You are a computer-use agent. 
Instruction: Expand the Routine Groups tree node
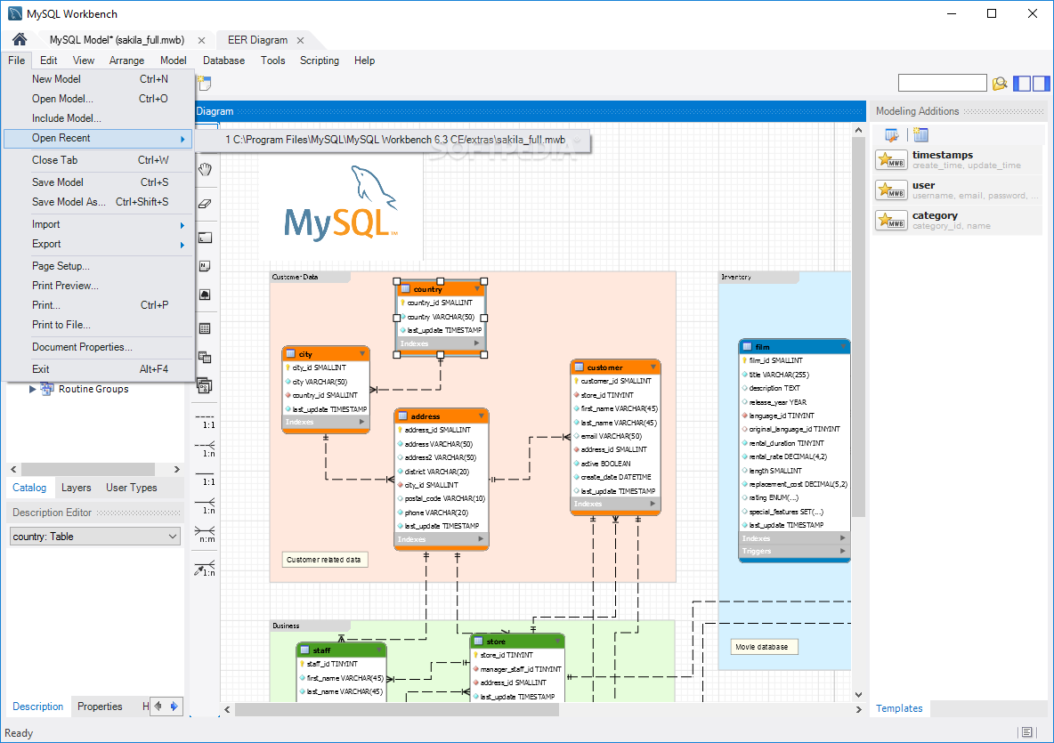(x=33, y=389)
